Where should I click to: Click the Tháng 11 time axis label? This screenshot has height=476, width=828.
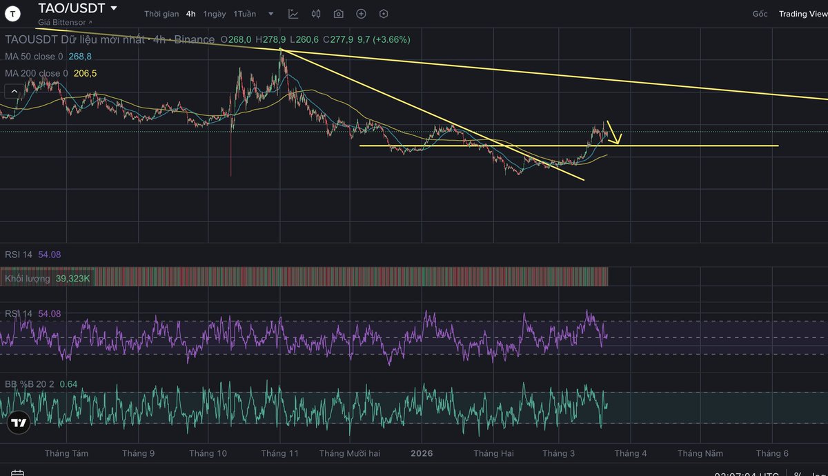point(279,453)
